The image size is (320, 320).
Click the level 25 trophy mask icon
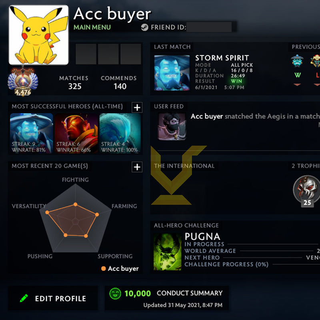tap(307, 191)
